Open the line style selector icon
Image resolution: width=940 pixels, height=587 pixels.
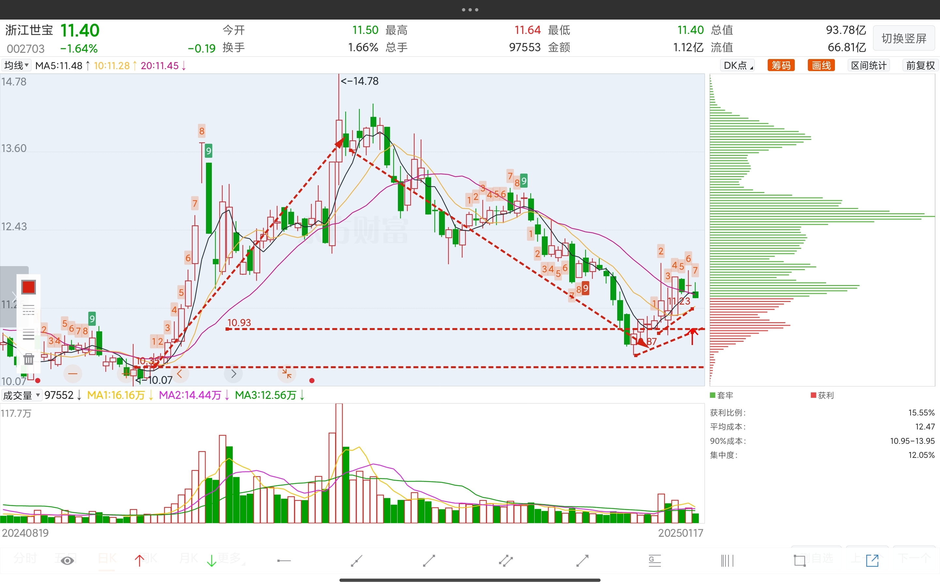[x=28, y=310]
